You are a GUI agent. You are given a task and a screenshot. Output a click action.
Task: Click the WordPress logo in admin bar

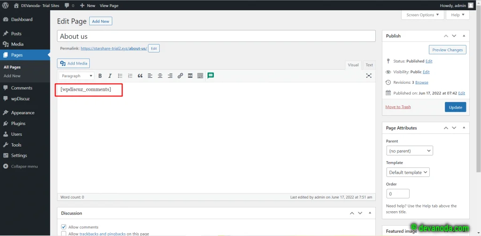tap(6, 6)
